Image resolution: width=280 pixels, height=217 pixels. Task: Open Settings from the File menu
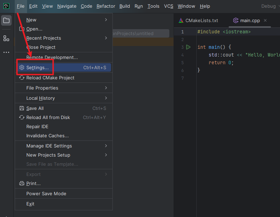pos(38,67)
